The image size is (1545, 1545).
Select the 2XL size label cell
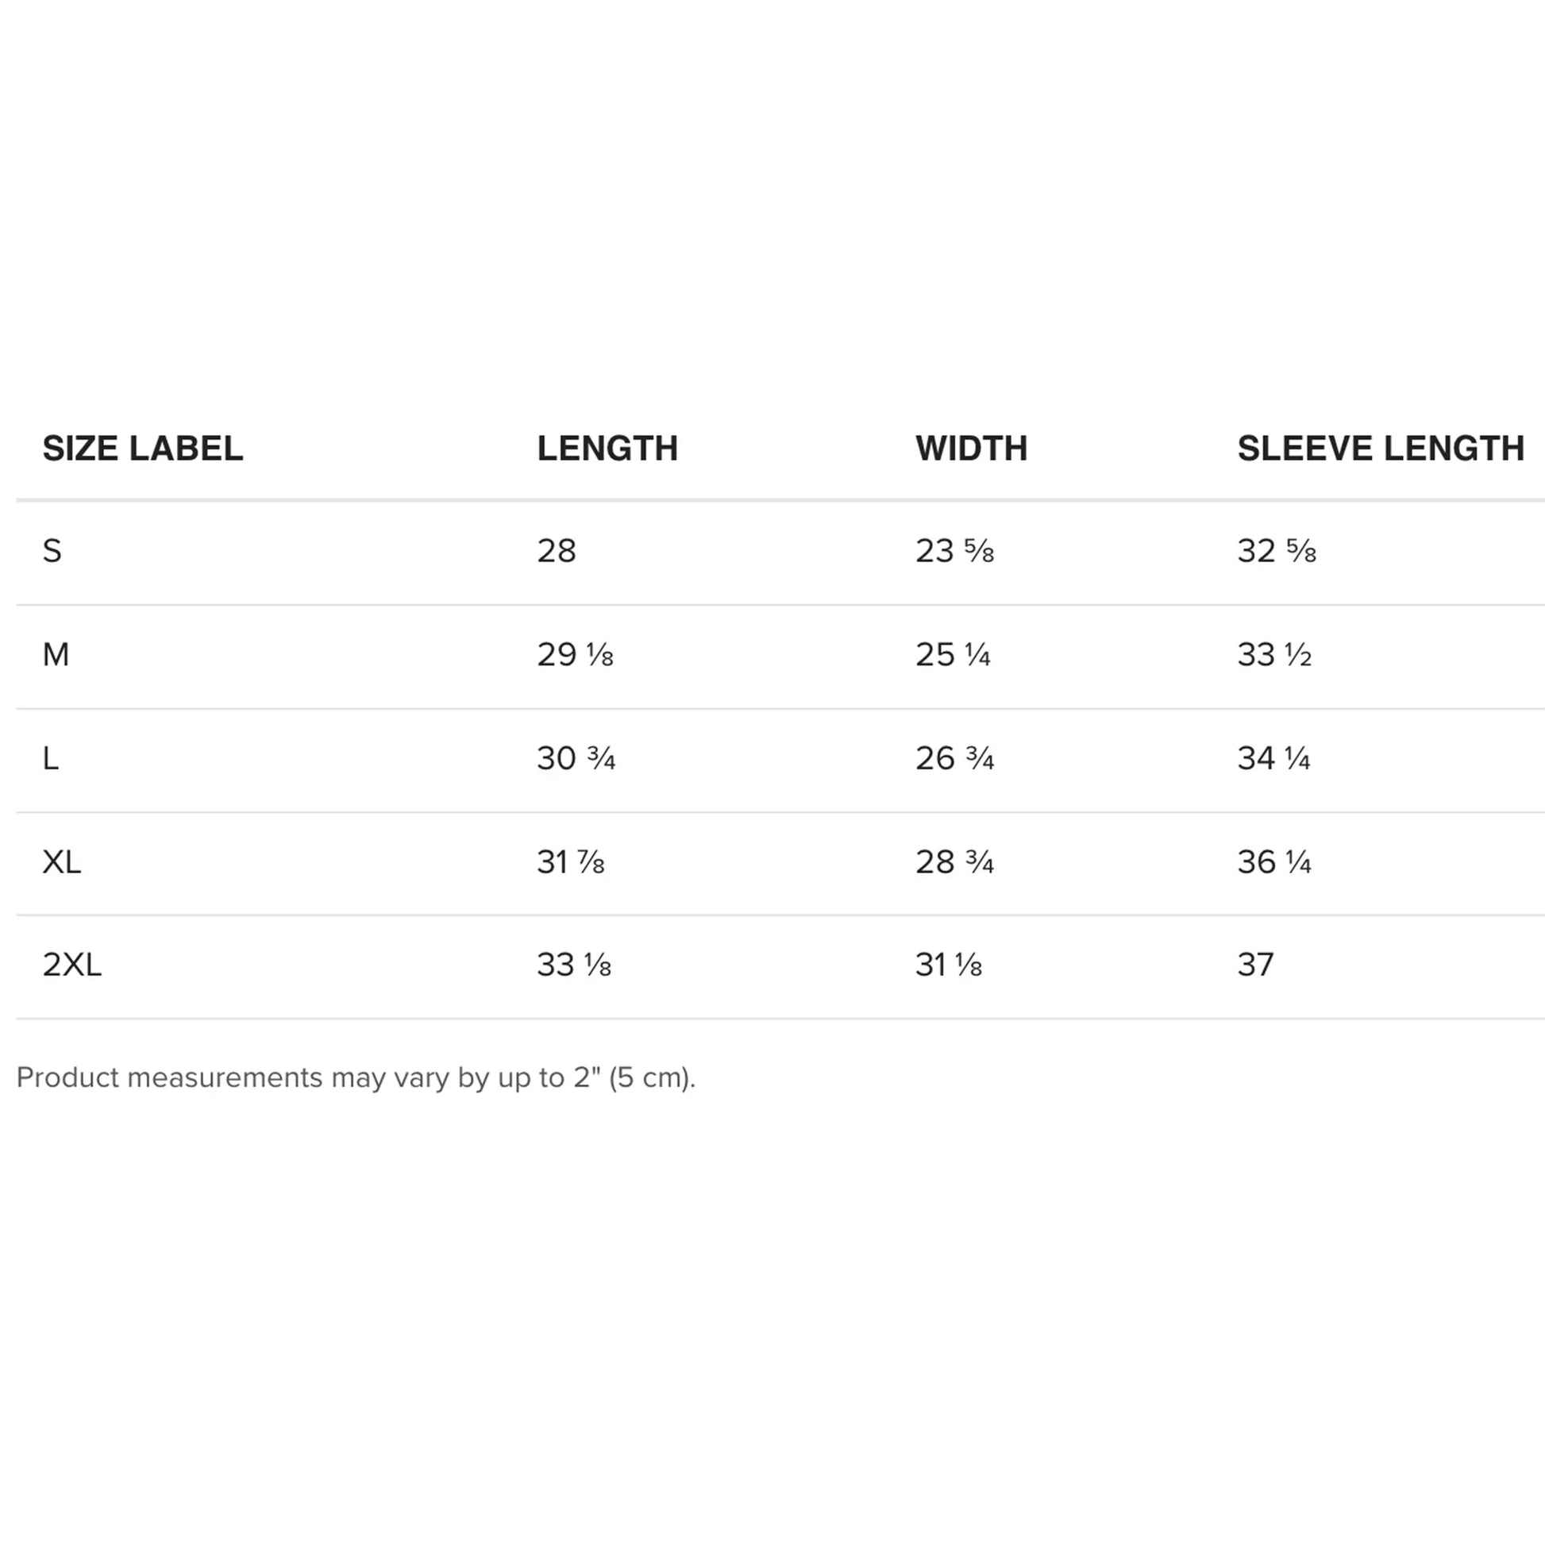click(72, 965)
